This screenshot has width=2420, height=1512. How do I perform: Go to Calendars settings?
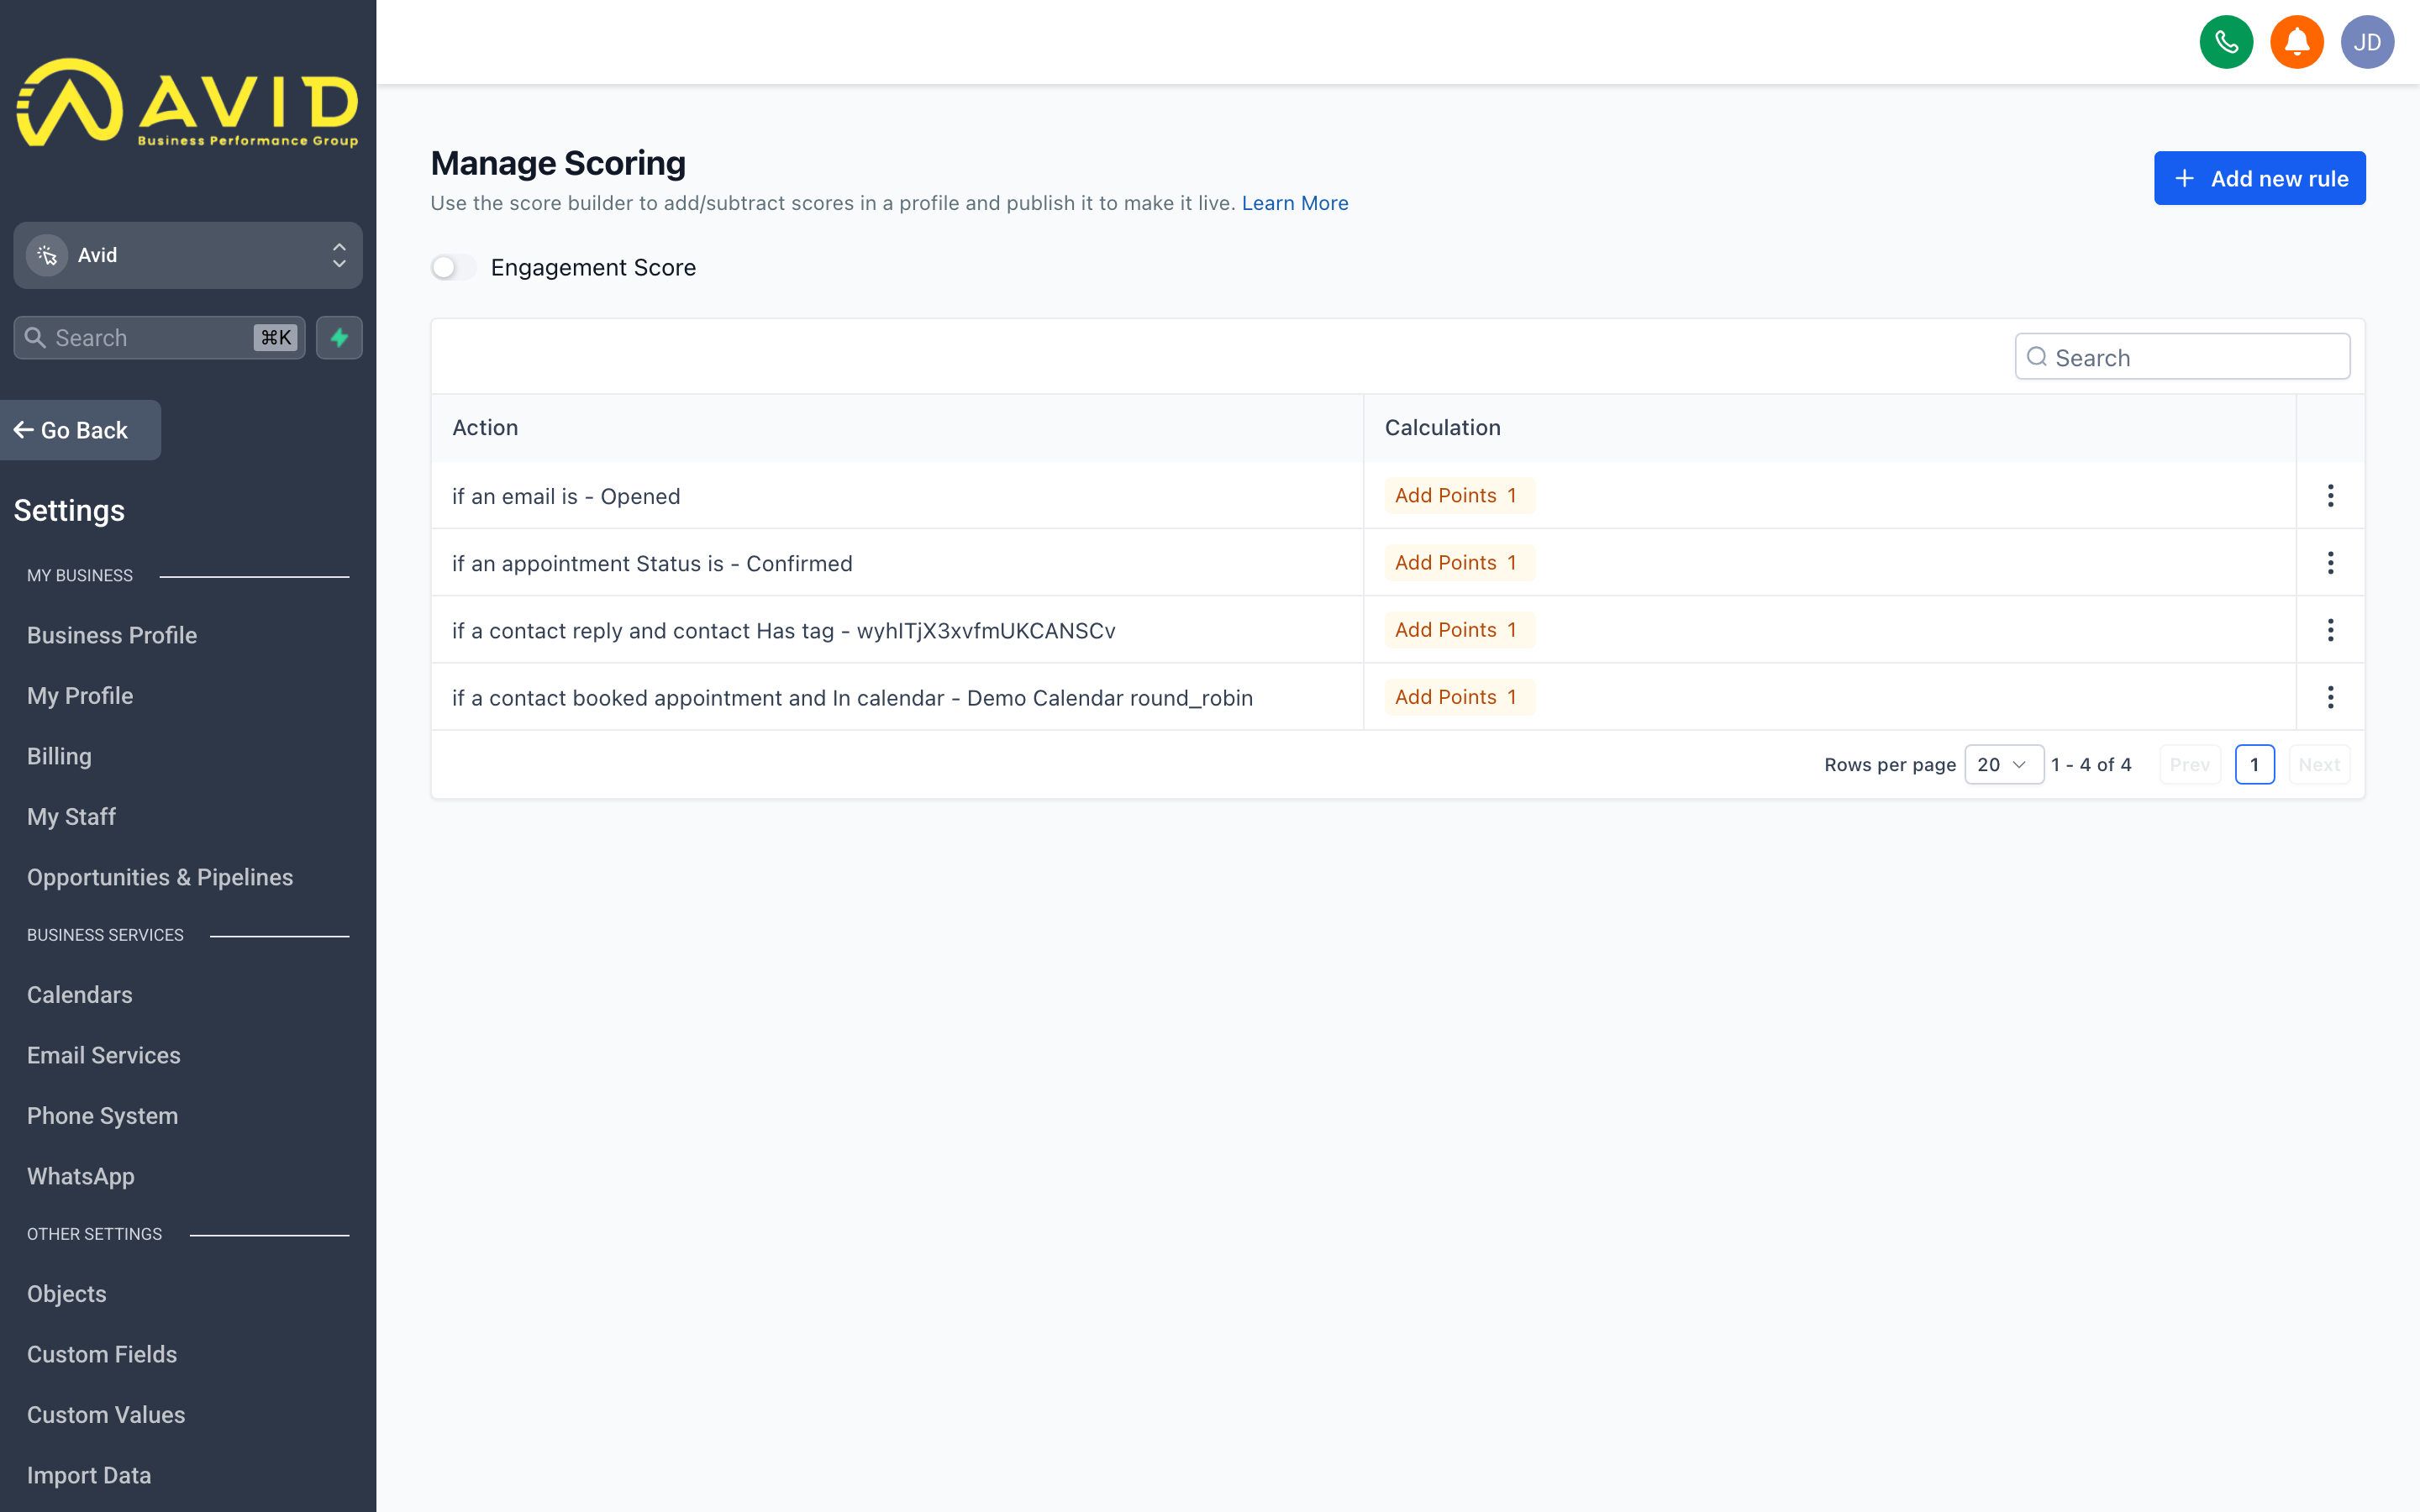pyautogui.click(x=79, y=995)
